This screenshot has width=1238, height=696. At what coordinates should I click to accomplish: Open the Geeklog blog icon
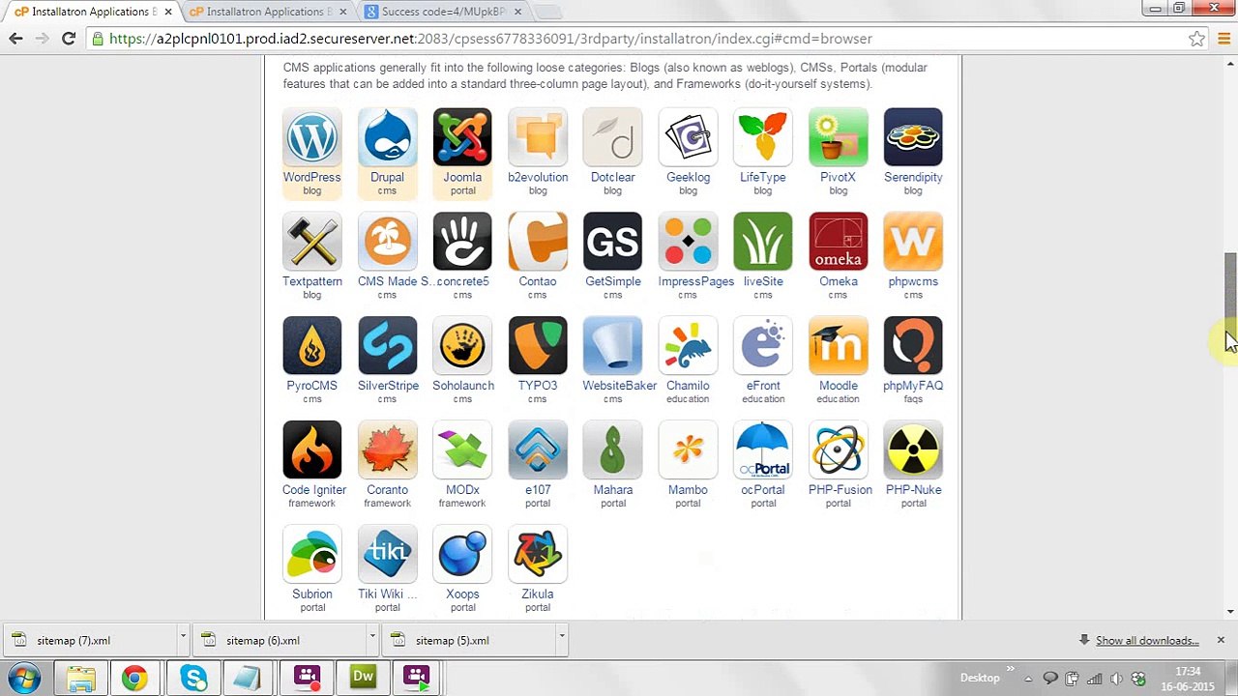(x=688, y=137)
